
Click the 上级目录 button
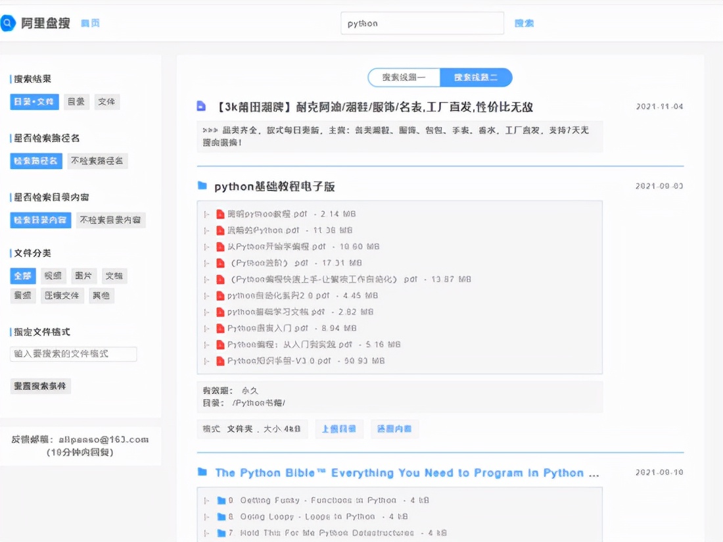point(339,429)
